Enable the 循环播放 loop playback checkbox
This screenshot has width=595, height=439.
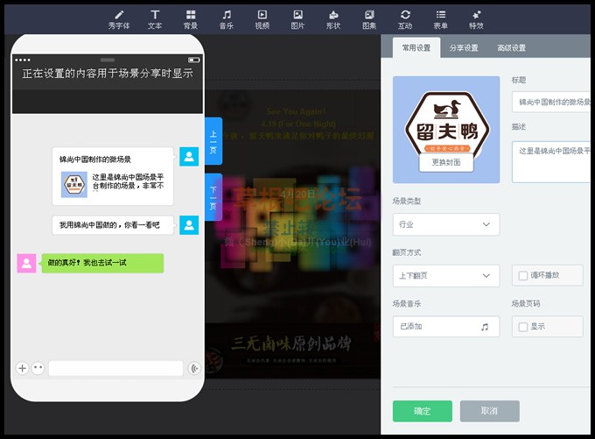[x=523, y=275]
